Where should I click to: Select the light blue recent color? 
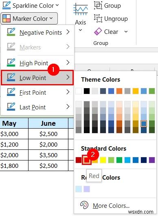(x=79, y=189)
